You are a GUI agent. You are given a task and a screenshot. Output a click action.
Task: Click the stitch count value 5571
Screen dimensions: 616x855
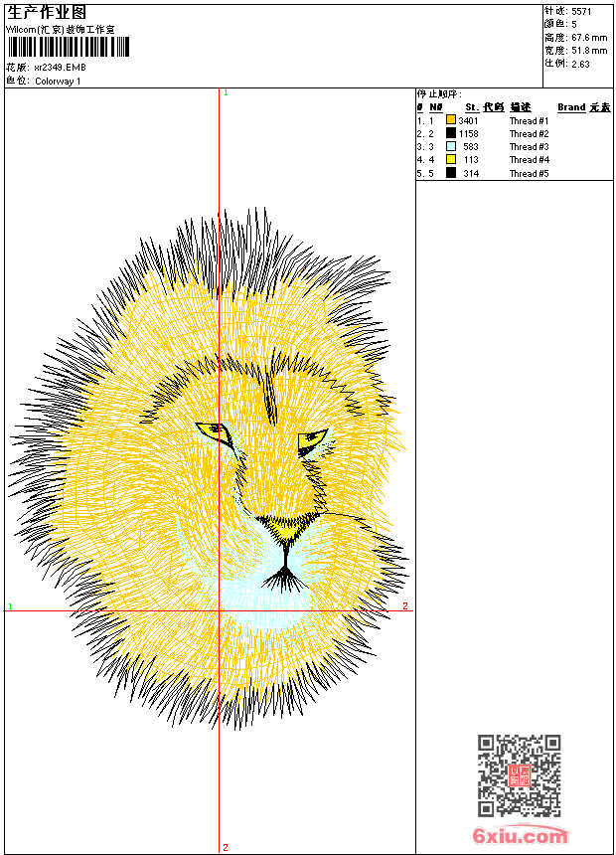581,12
